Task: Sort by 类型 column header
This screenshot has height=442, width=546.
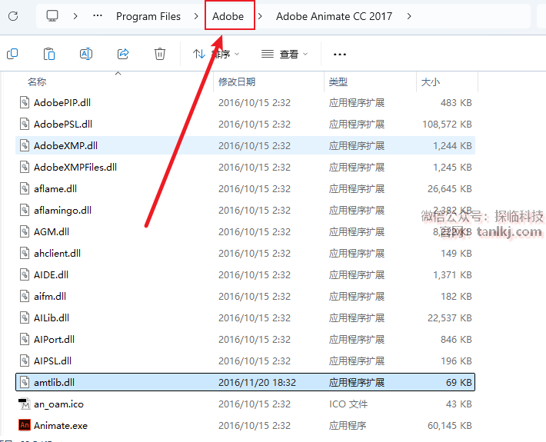Action: tap(338, 82)
